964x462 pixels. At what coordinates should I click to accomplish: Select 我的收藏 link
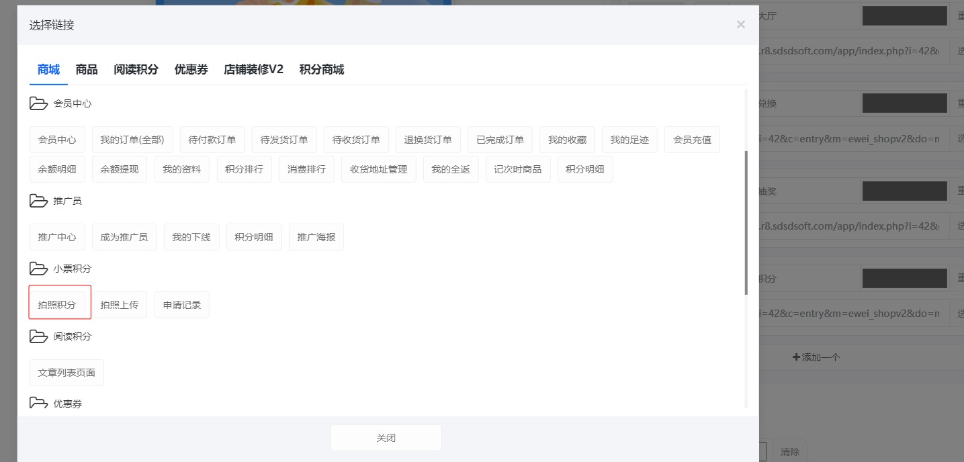tap(567, 140)
